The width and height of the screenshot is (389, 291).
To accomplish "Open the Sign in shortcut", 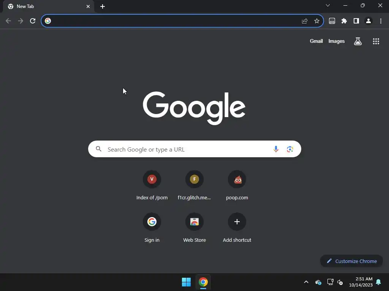I will point(152,228).
